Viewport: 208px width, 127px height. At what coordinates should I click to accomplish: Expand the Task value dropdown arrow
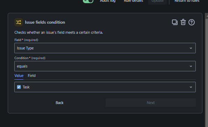[x=191, y=87]
